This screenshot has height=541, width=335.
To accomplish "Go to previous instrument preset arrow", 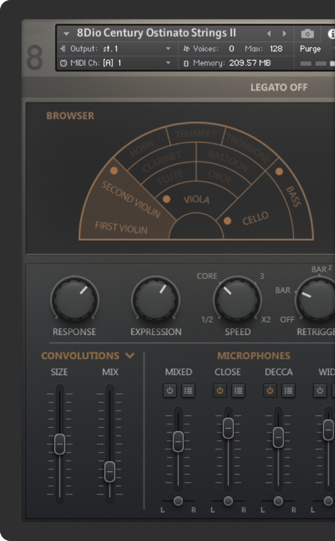I will 269,34.
